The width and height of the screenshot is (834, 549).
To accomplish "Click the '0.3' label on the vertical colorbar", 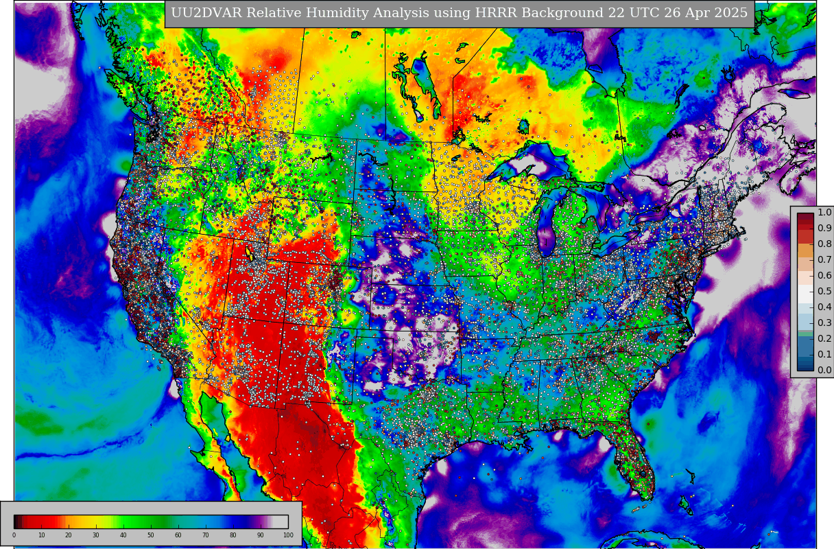I will [824, 323].
